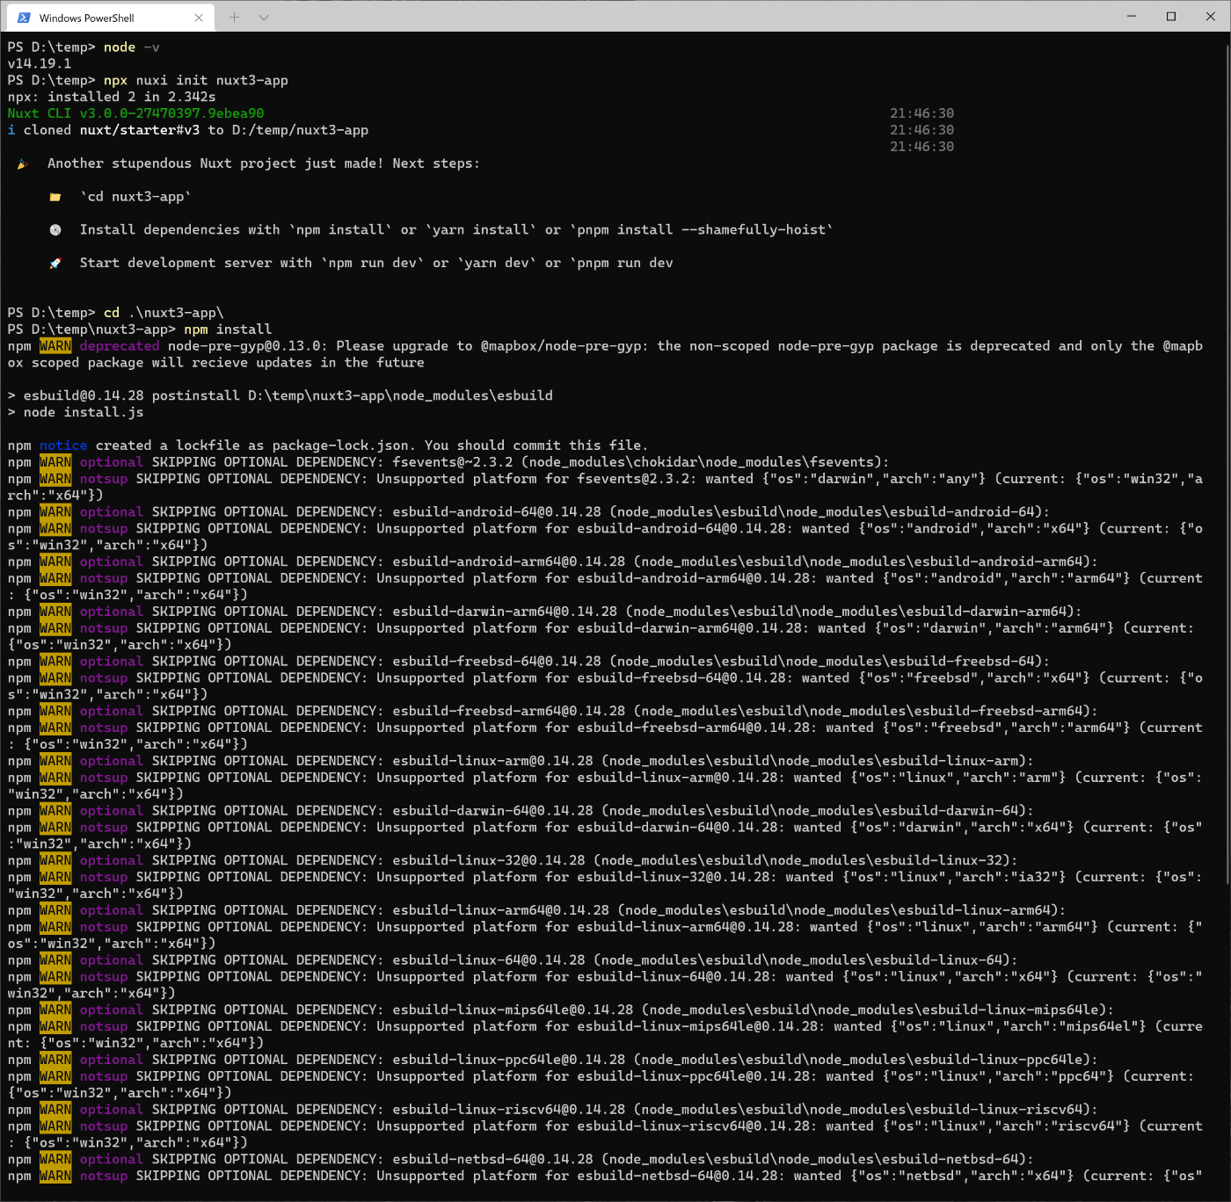This screenshot has width=1231, height=1202.
Task: Click the esbuild-android-arm64 optional warning line
Action: [552, 562]
